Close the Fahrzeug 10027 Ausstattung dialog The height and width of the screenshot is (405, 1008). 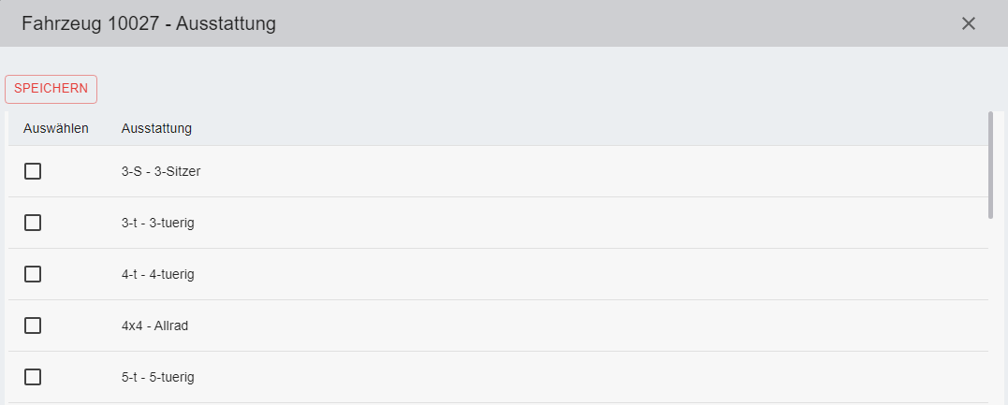coord(969,23)
